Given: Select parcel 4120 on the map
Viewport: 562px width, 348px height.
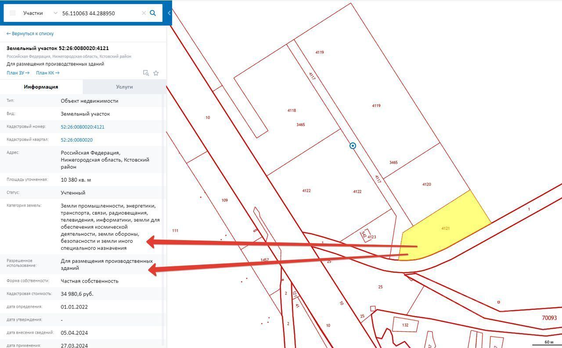Looking at the screenshot, I should (x=426, y=184).
